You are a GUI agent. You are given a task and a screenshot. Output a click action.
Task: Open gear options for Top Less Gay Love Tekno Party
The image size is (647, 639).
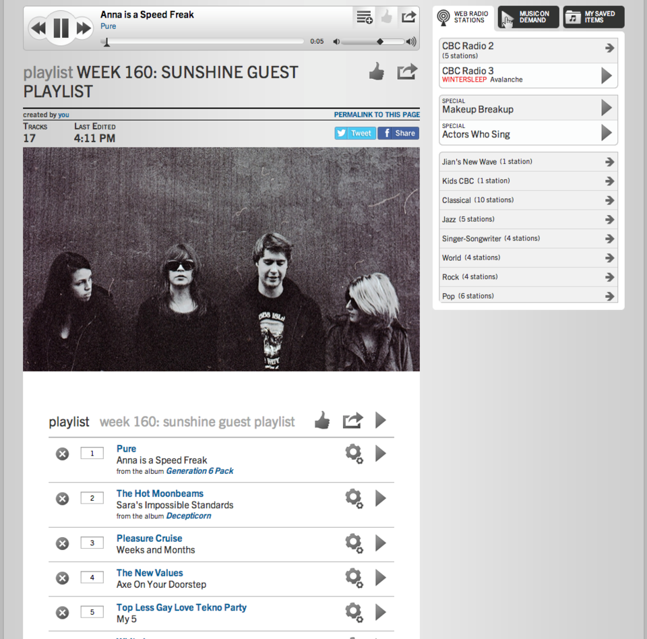coord(354,613)
